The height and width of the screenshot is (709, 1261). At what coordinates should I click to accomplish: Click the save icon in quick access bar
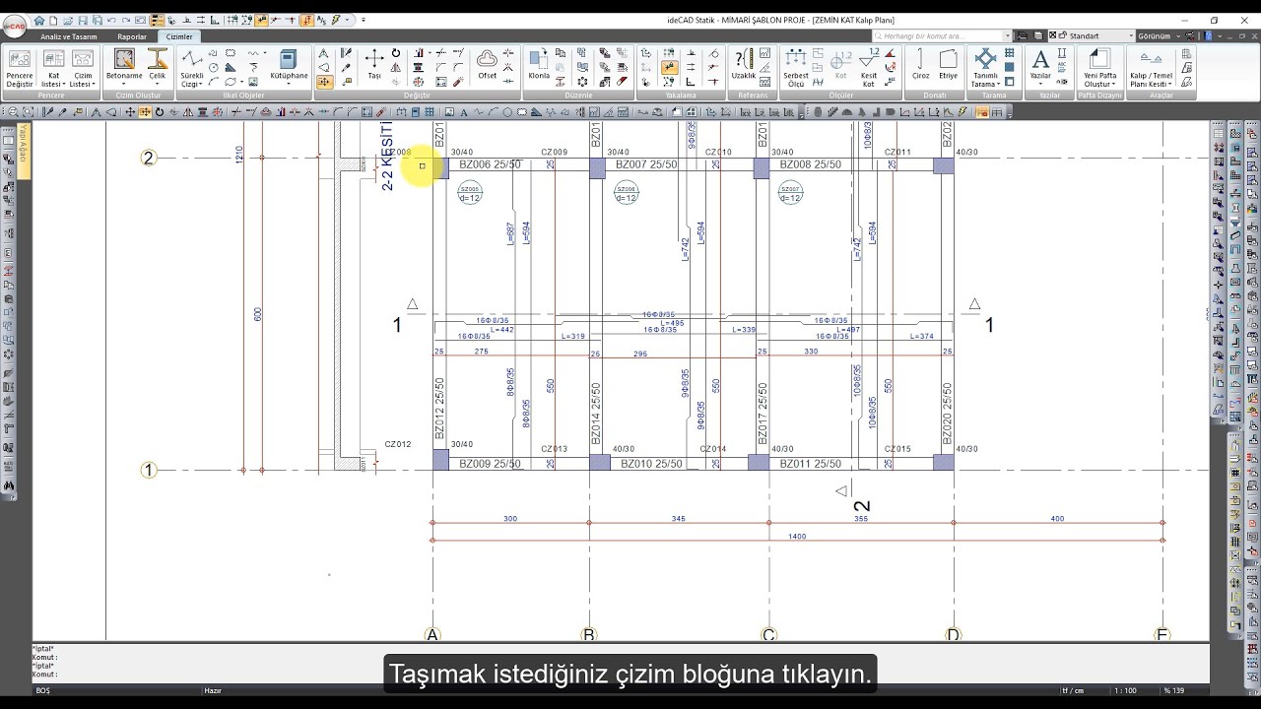click(81, 21)
